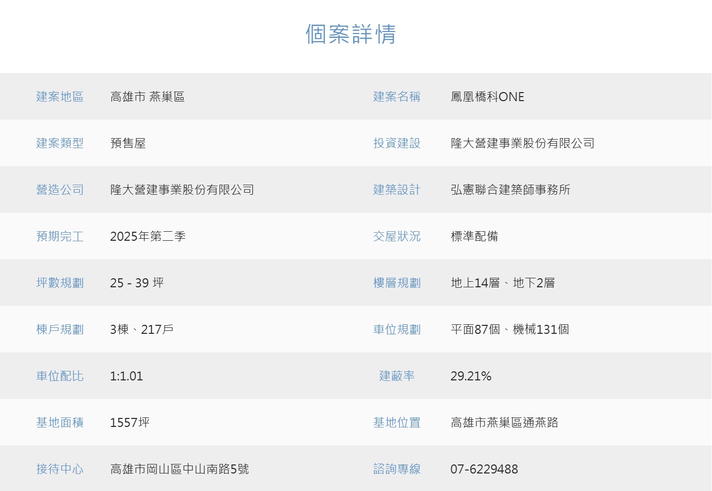Click the 個案詳情 heading
The width and height of the screenshot is (712, 491).
coord(351,35)
